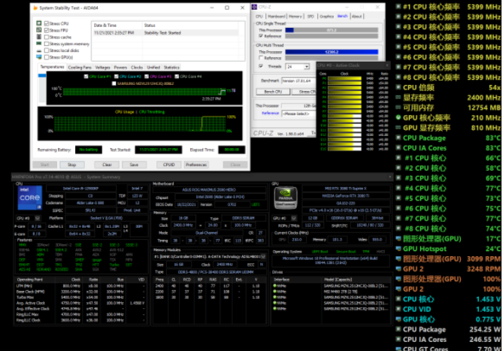Click the cache icon beside Stress cache

point(39,37)
